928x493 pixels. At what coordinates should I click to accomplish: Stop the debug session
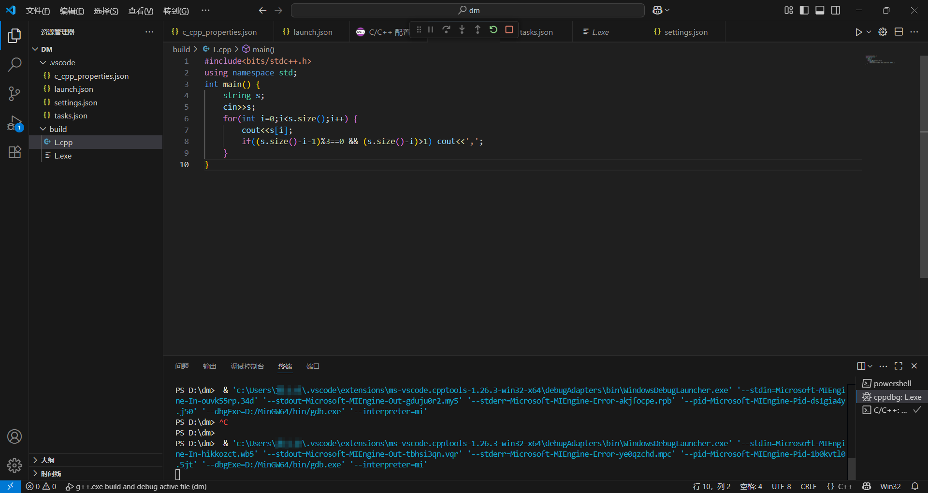click(509, 30)
